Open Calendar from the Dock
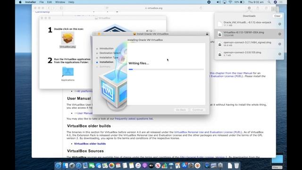This screenshot has width=302, height=170. [118, 166]
